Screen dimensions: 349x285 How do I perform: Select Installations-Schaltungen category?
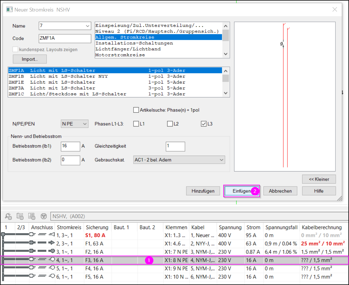pos(159,43)
